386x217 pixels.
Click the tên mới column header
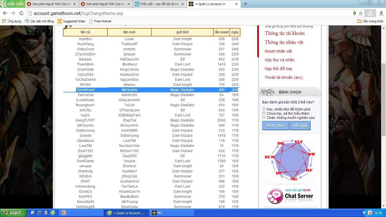[x=129, y=32]
